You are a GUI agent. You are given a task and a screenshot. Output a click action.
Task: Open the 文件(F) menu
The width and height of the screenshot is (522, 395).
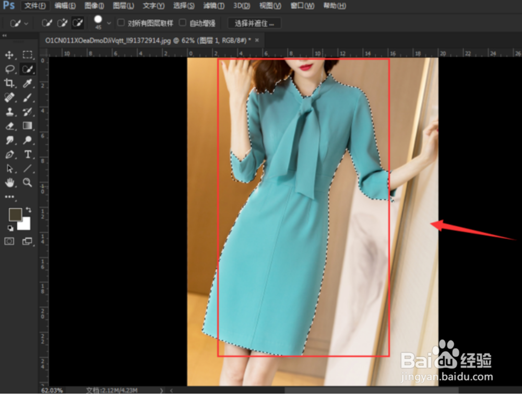(x=35, y=6)
